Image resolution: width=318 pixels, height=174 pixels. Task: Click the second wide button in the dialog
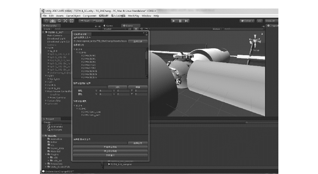coord(110,151)
